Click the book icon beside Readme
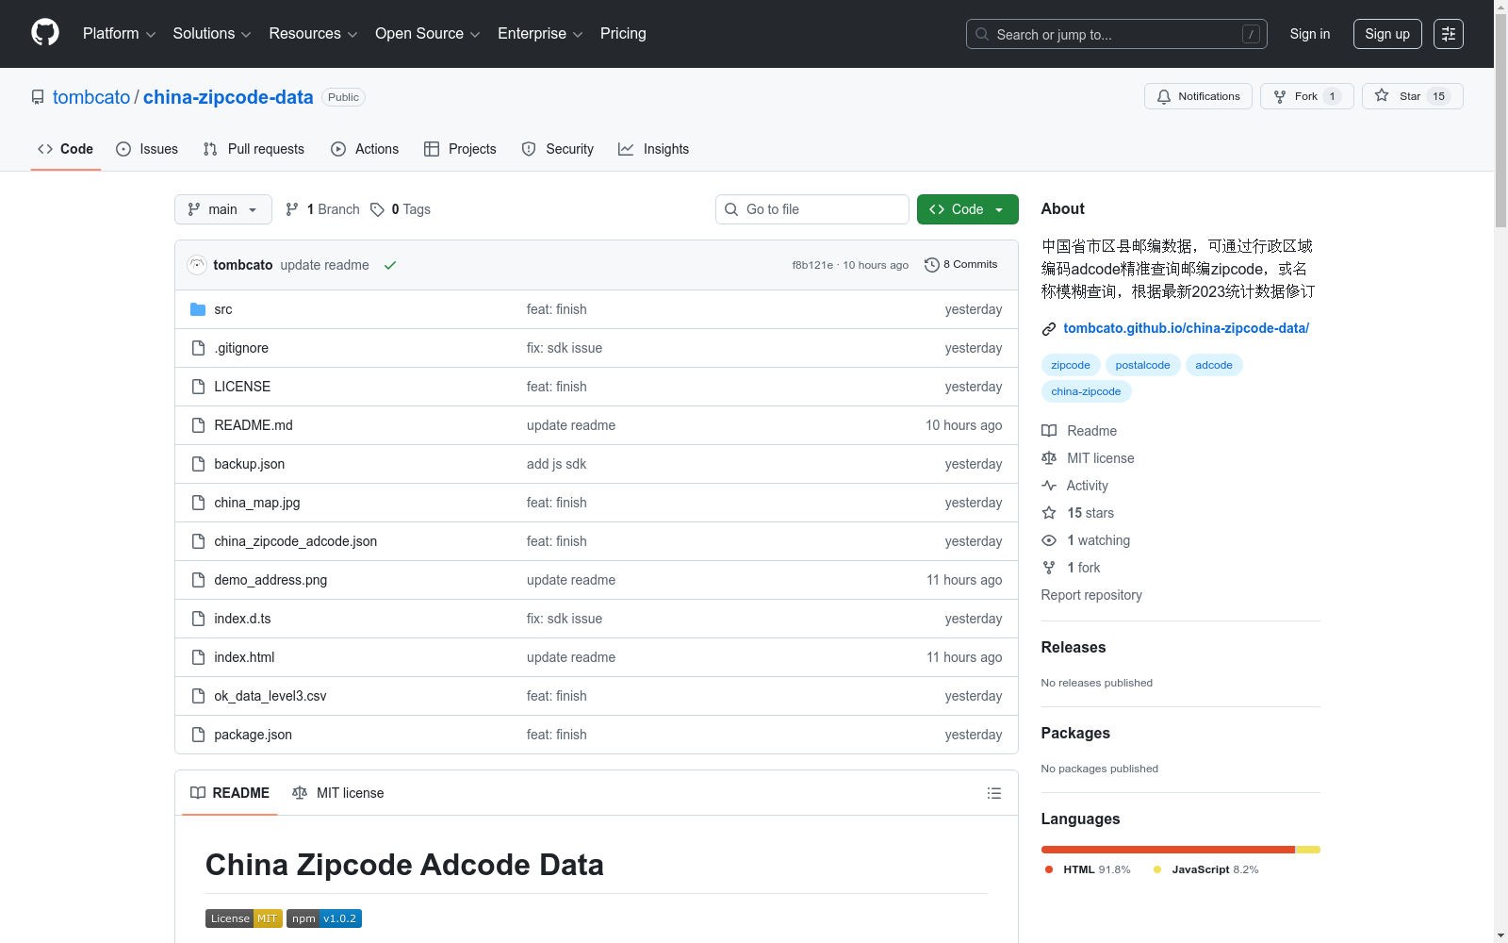Viewport: 1508px width, 943px height. pos(1049,431)
